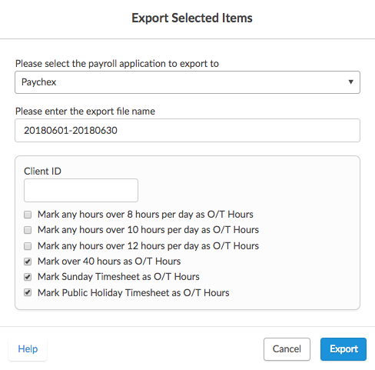The width and height of the screenshot is (375, 370).
Task: Open the Paychex payroll application dropdown
Action: click(187, 82)
